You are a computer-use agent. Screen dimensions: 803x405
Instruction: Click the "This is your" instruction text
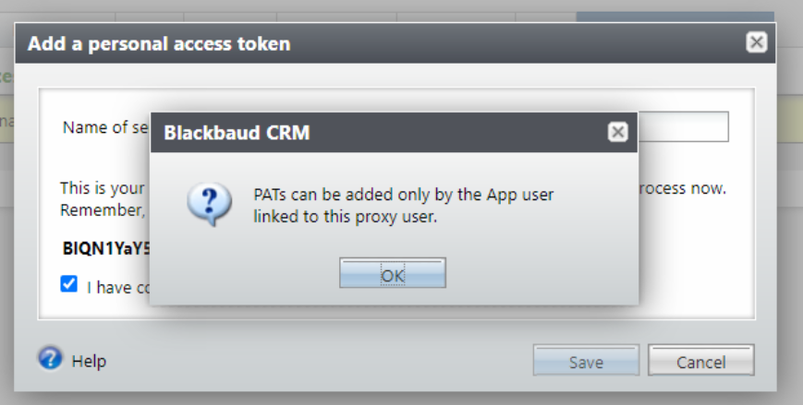coord(102,188)
